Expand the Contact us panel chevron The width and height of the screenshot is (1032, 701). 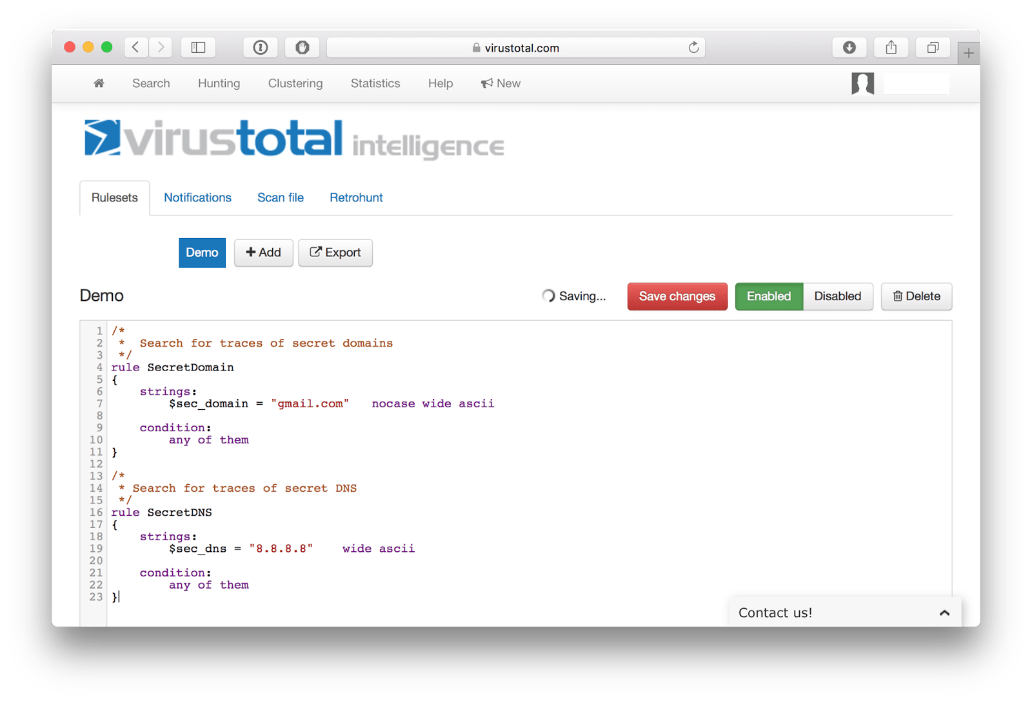944,613
